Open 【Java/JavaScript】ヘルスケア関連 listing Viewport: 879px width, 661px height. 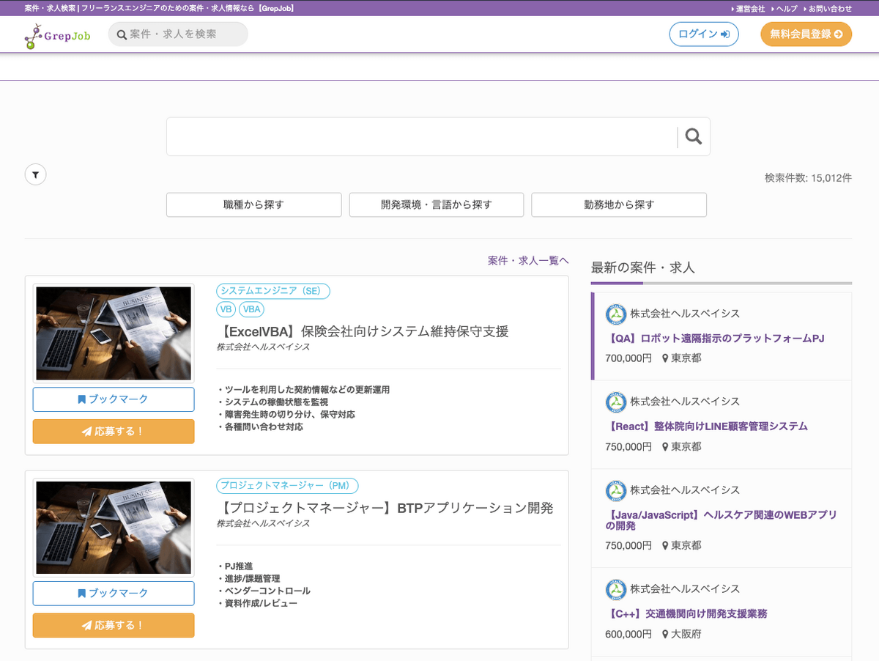(x=721, y=520)
